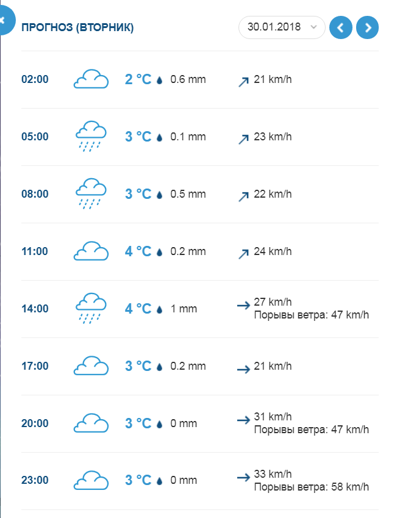Click the ПРОГНОЗ (ВТОРНИК) heading
Screen dimensions: 397x518
click(x=78, y=27)
